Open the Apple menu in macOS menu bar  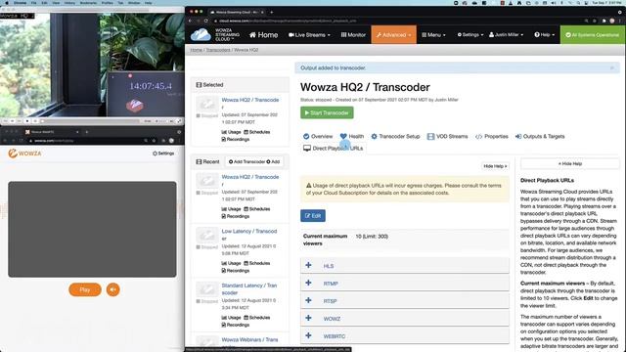[x=7, y=3]
